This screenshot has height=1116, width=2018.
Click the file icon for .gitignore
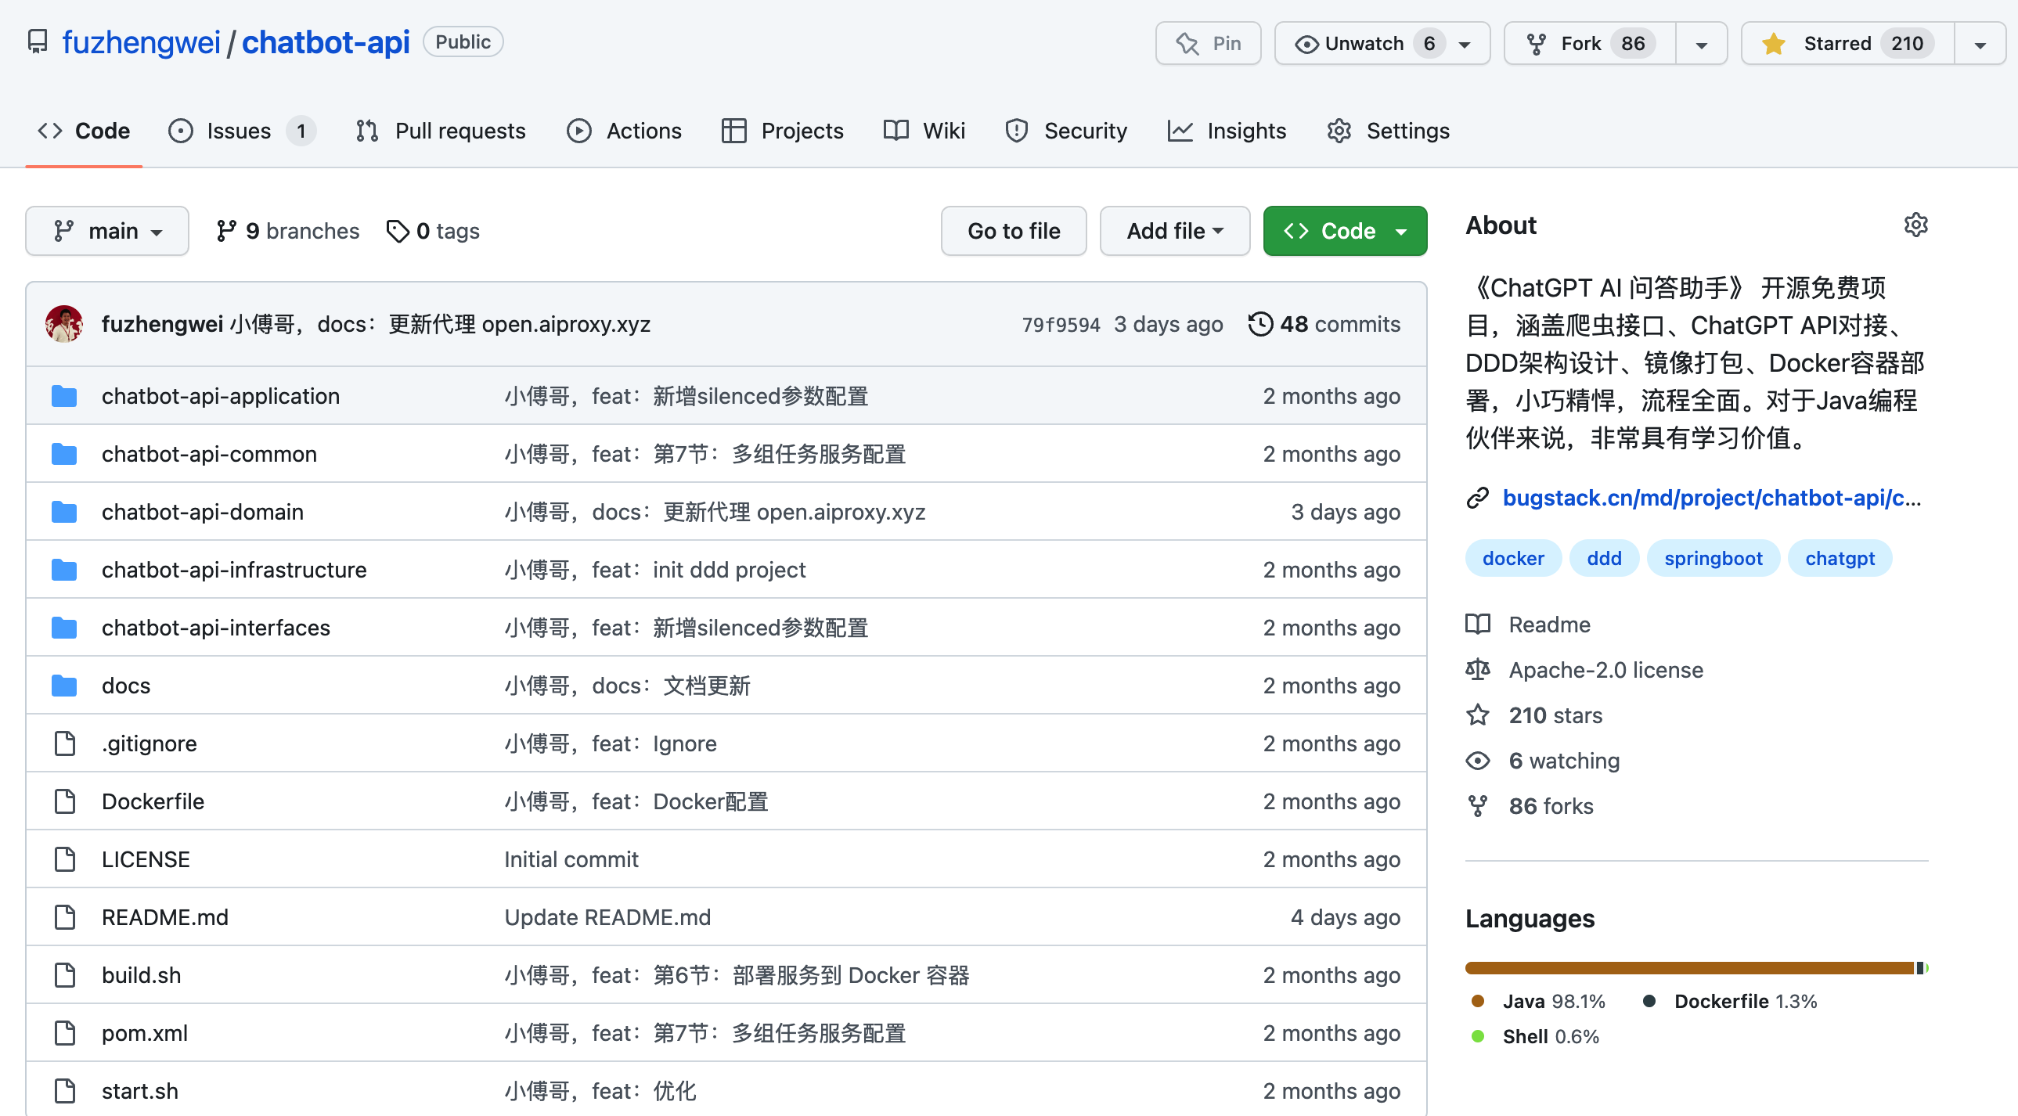point(65,744)
